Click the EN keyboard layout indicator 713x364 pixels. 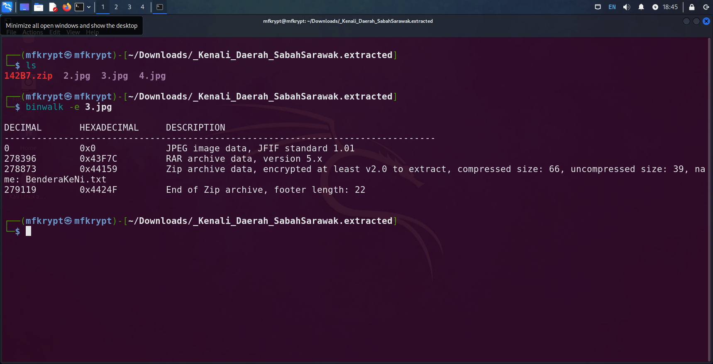pyautogui.click(x=612, y=7)
